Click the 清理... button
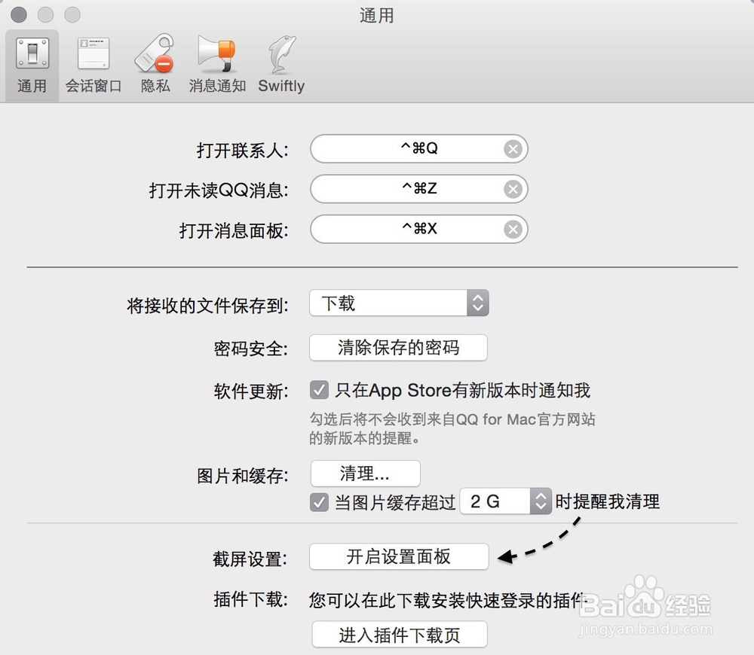The image size is (754, 655). (x=366, y=474)
